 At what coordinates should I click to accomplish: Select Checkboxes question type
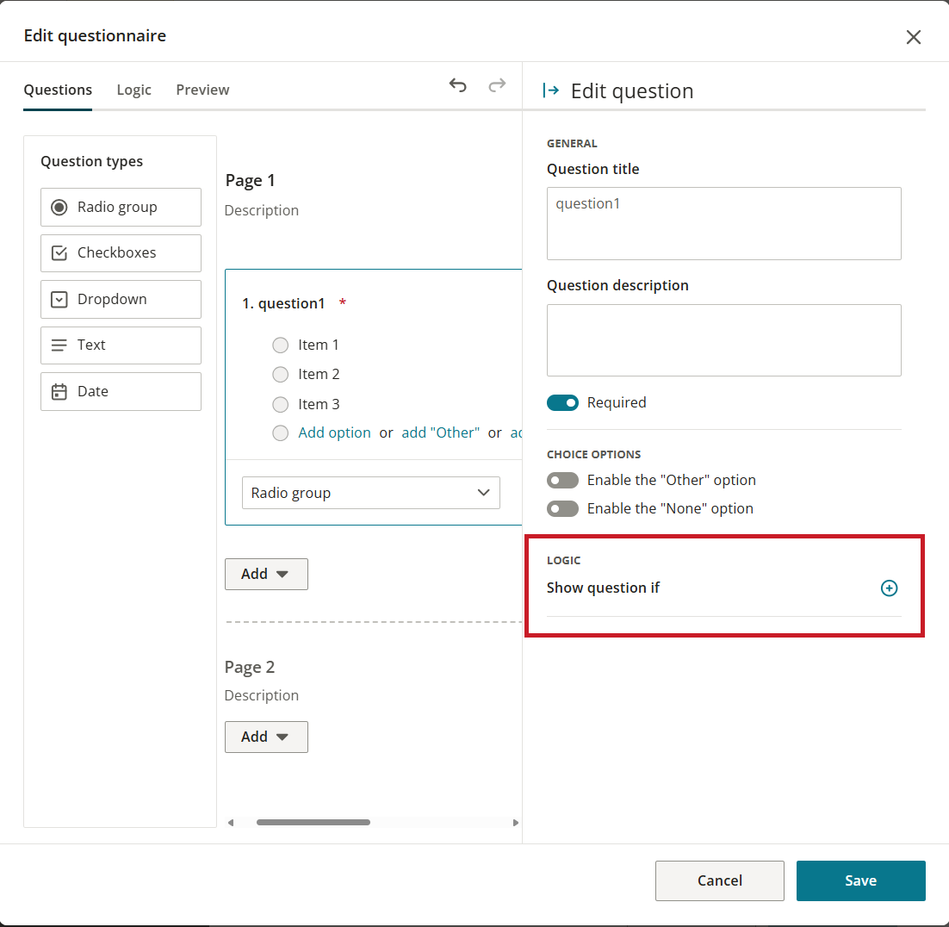click(x=121, y=253)
